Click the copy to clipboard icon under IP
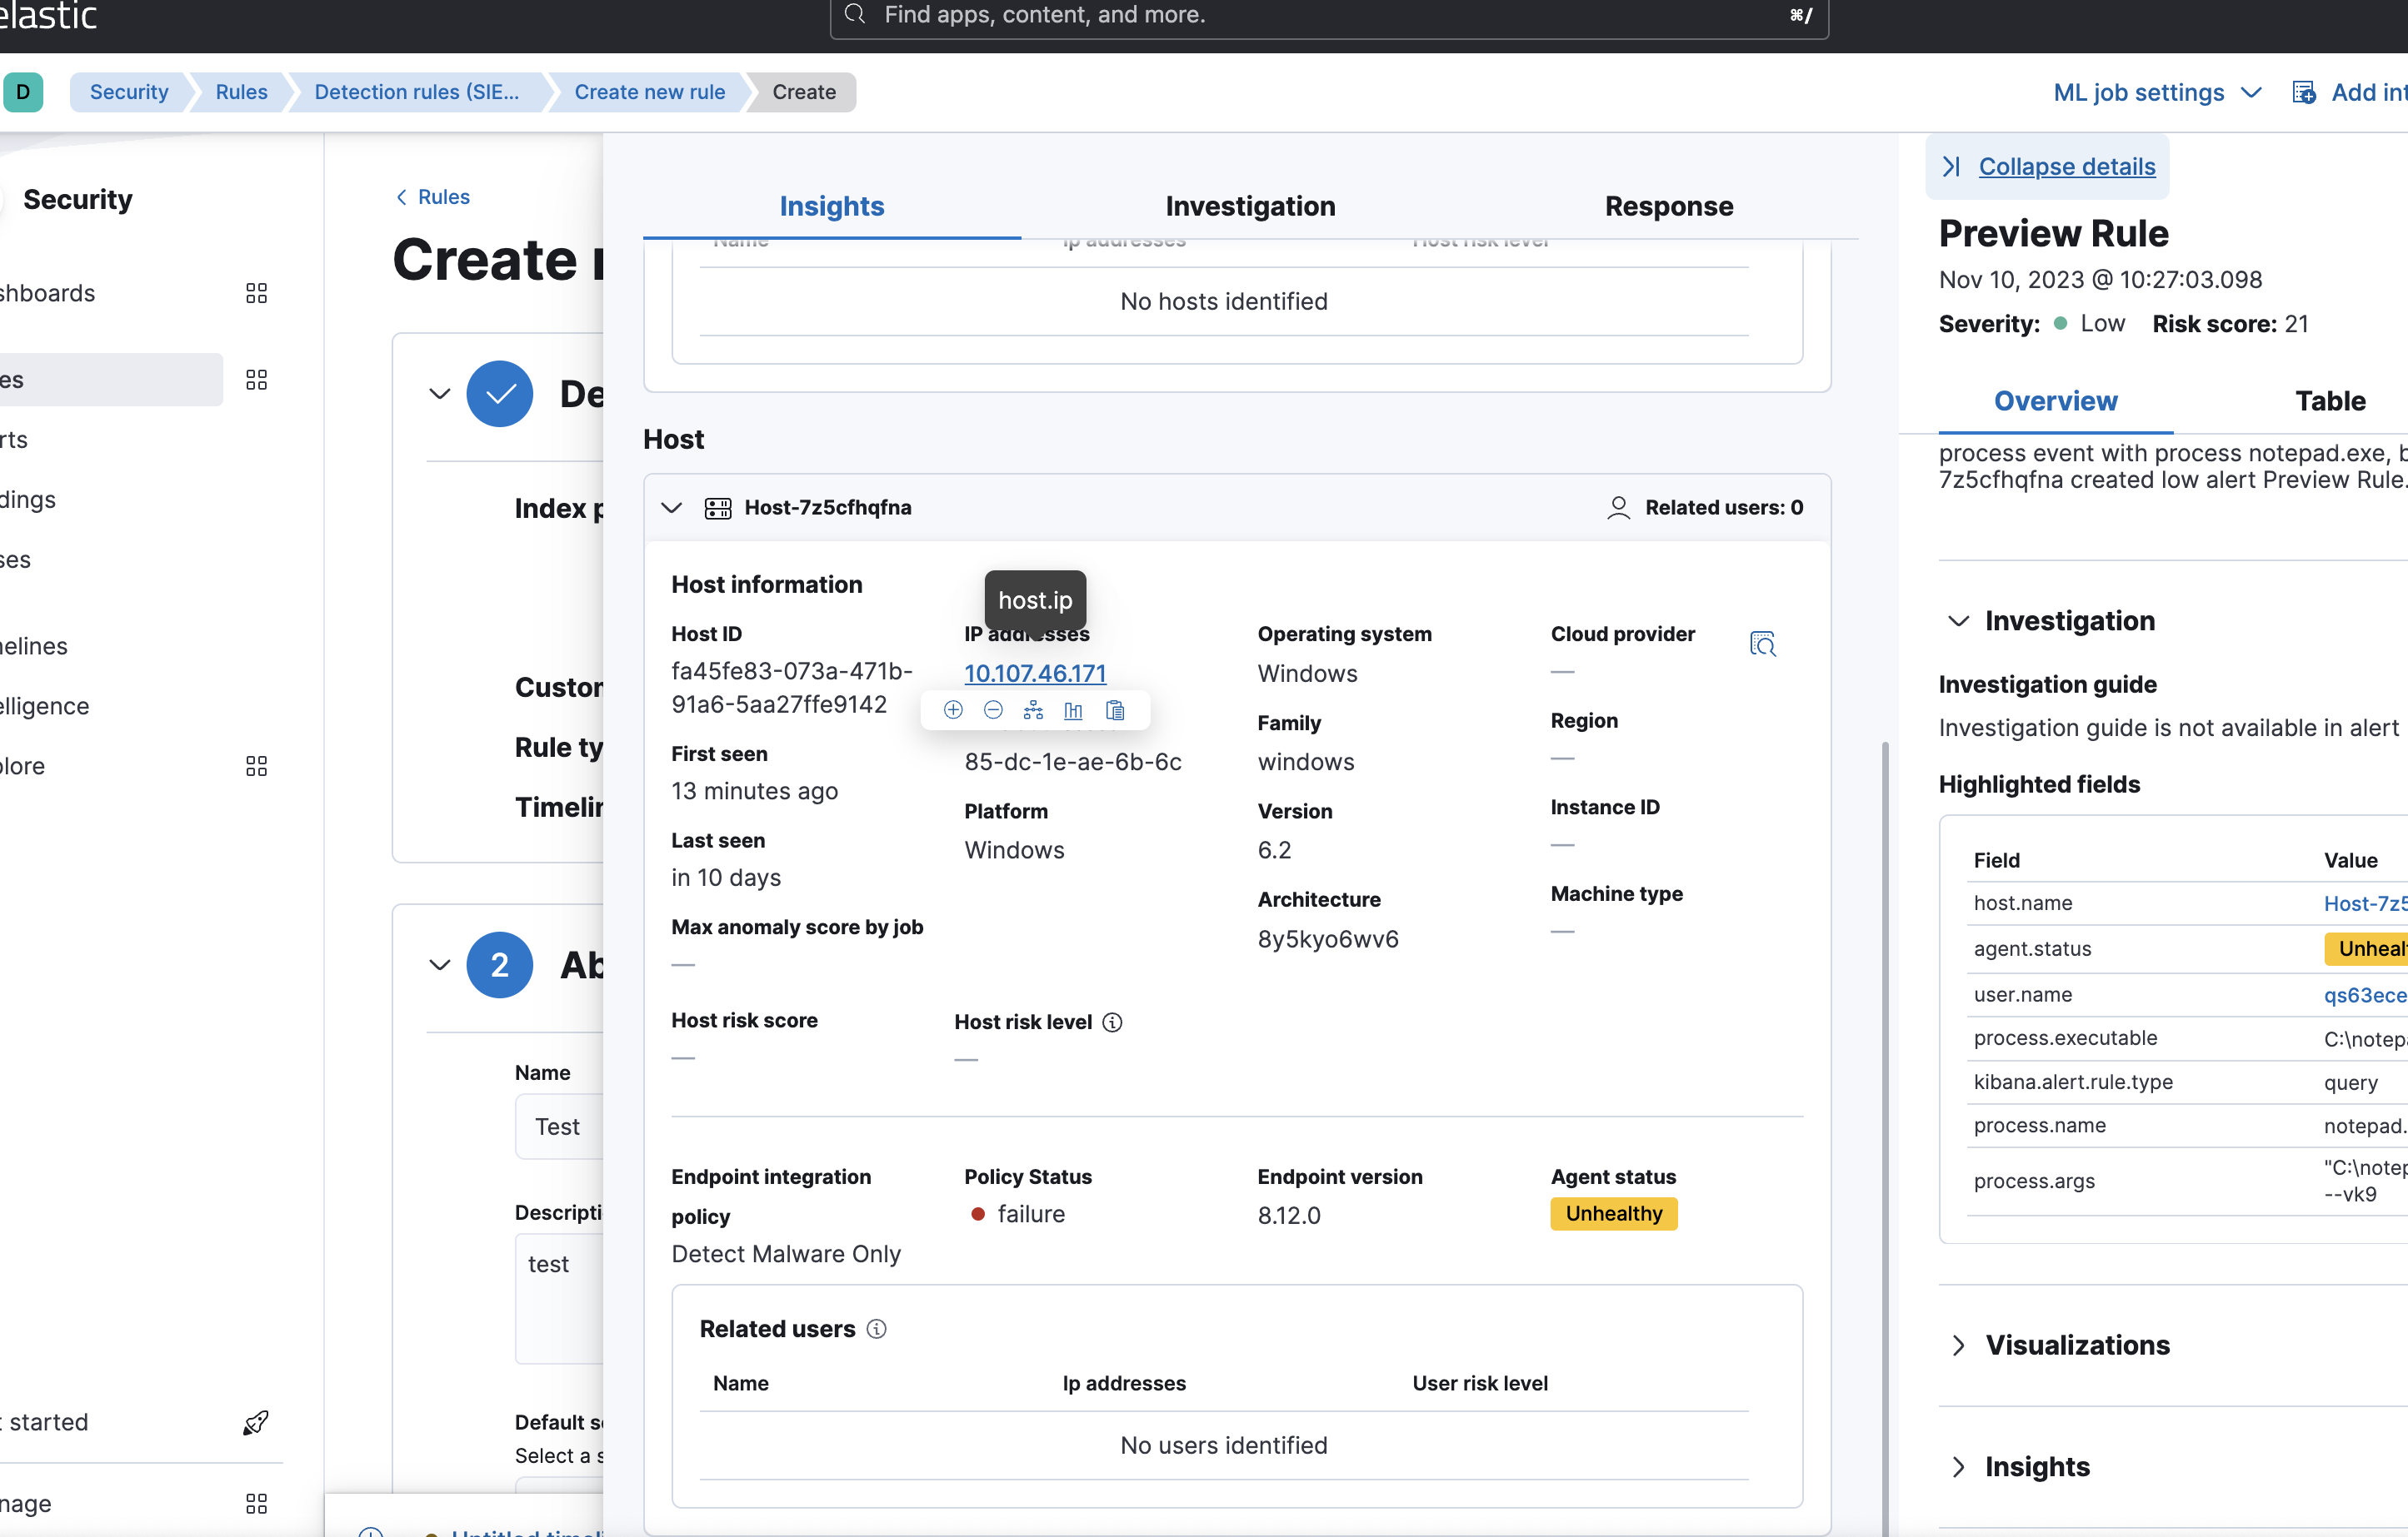The width and height of the screenshot is (2408, 1537). [1115, 709]
